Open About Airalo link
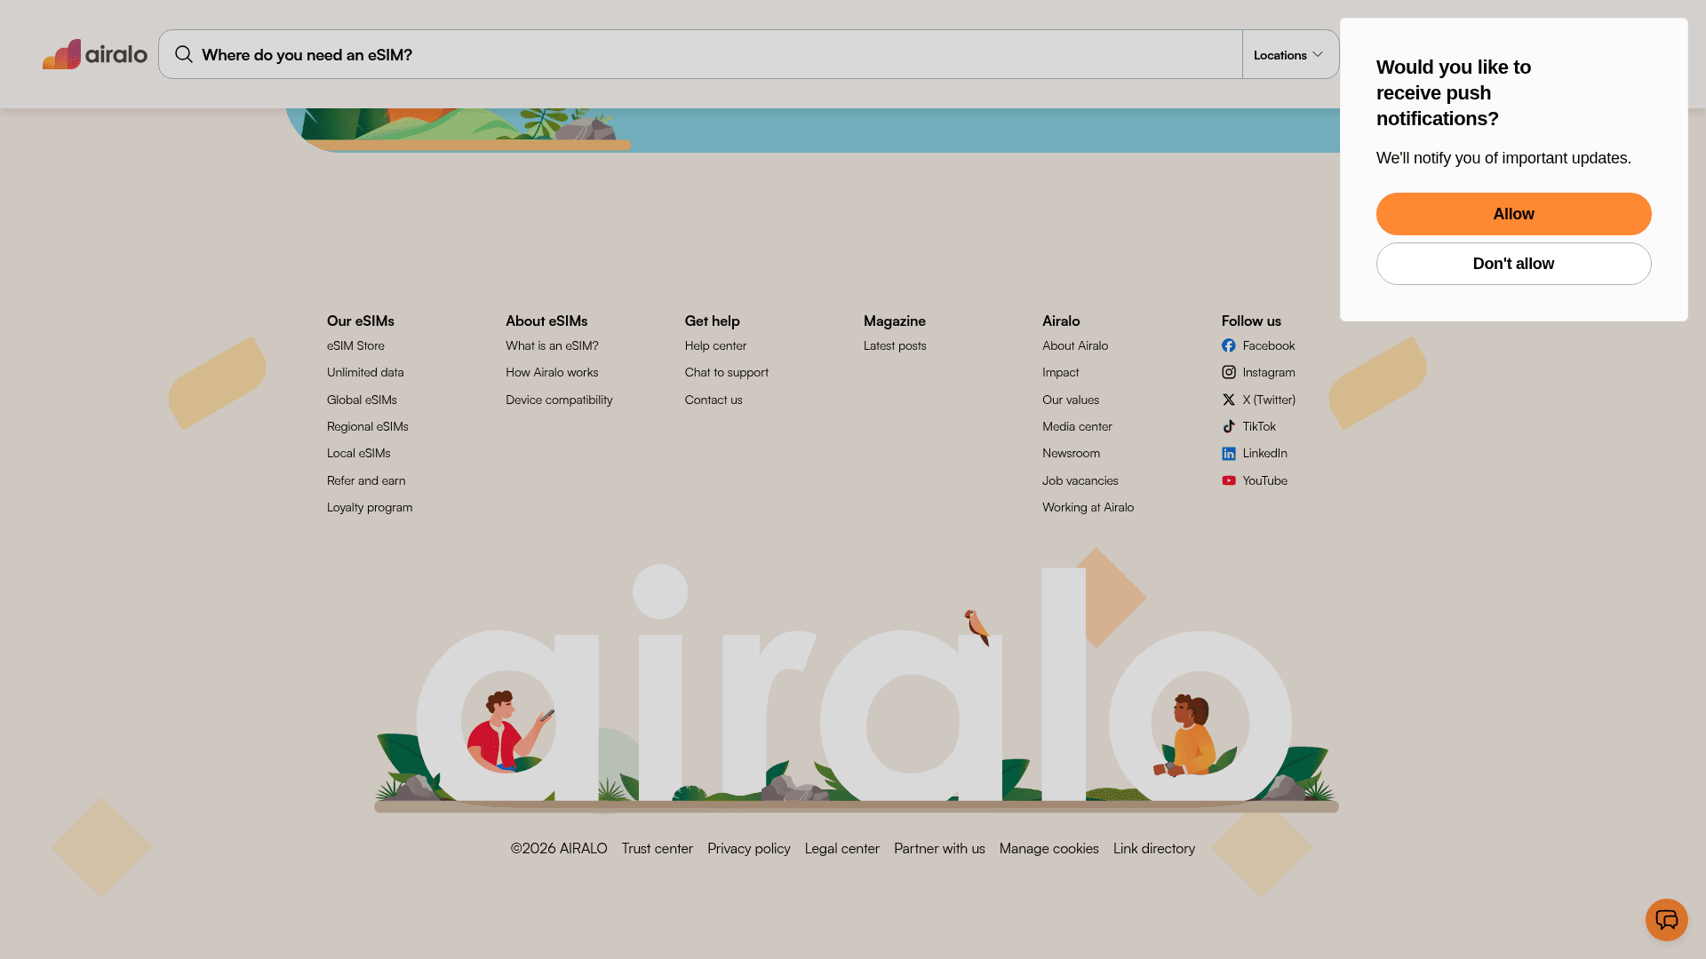 (x=1075, y=345)
